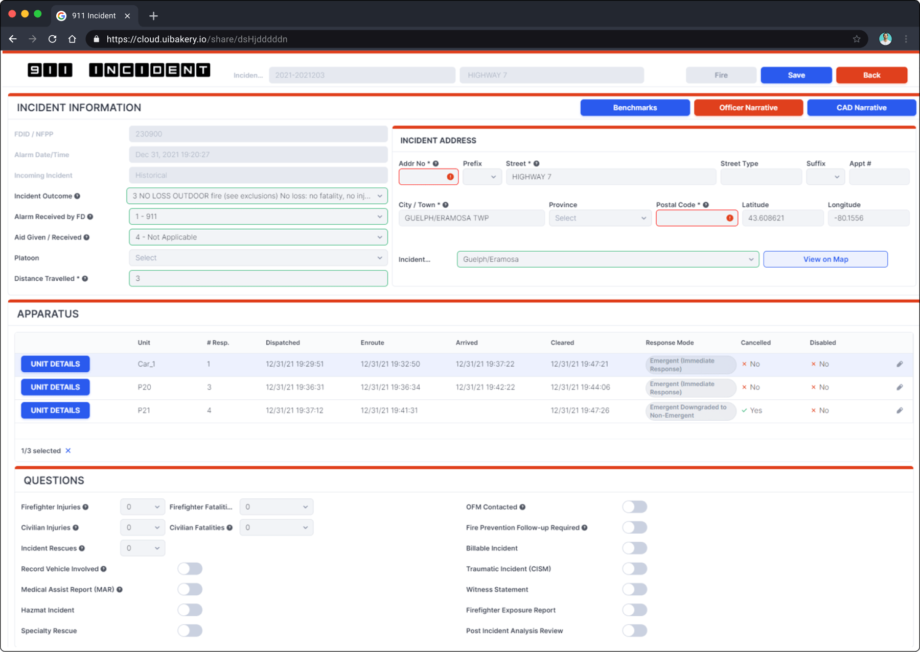Click help icon next to Incident Outcome

[x=77, y=196]
